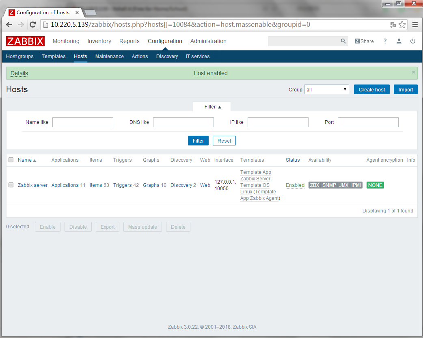The width and height of the screenshot is (423, 338).
Task: Focus the DNS like input field
Action: tap(183, 122)
